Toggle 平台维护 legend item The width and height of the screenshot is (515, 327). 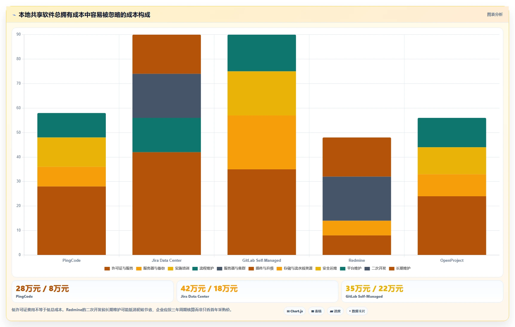[x=351, y=268]
